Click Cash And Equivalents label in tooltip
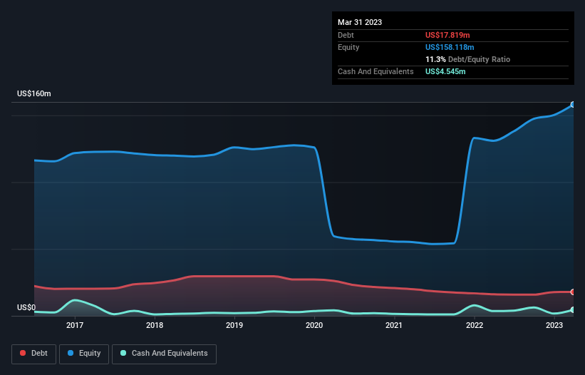This screenshot has width=585, height=375. click(376, 71)
